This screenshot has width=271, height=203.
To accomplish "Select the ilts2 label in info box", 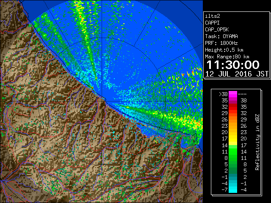I will 213,16.
